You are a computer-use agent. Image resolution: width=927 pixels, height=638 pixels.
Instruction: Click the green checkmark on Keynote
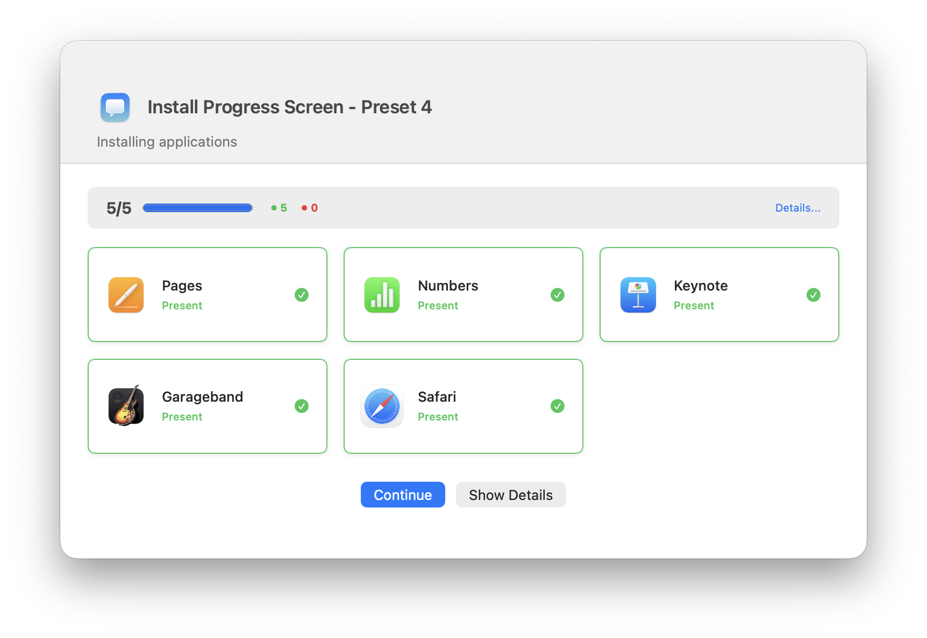click(x=814, y=295)
